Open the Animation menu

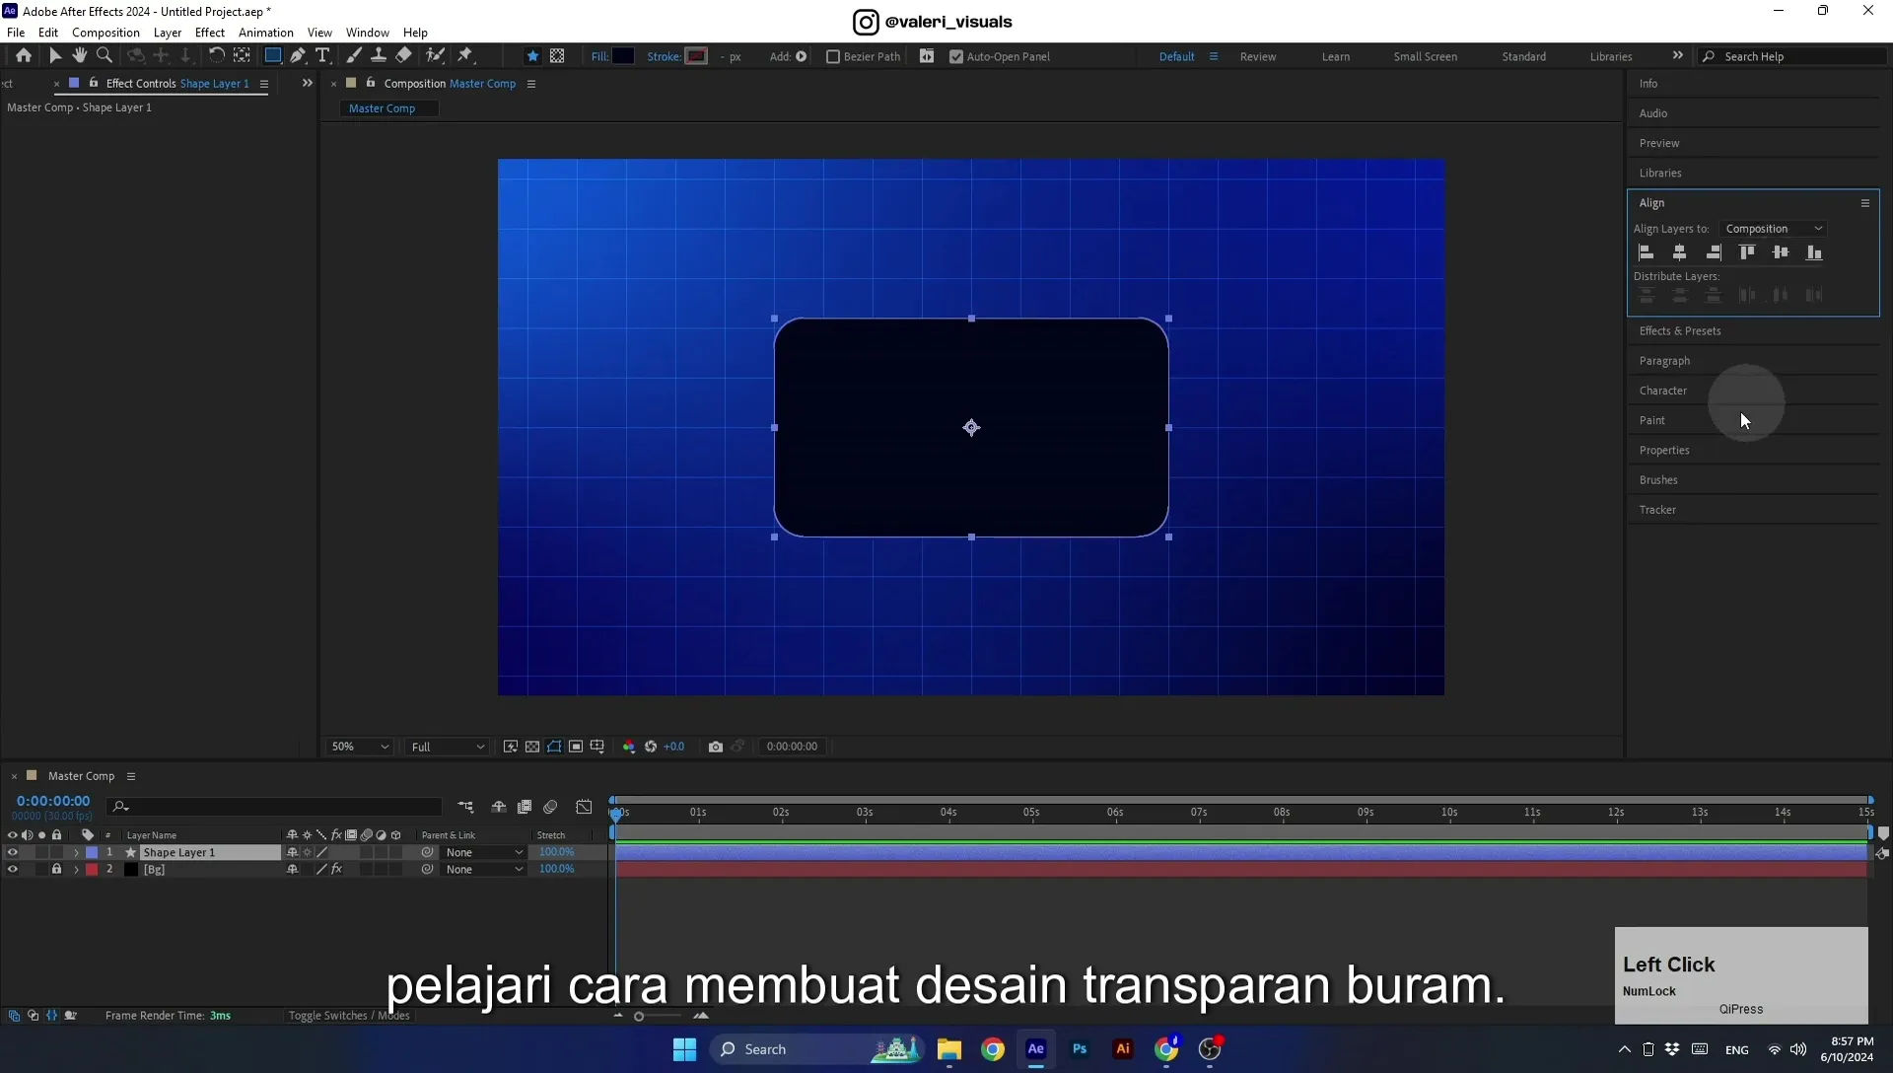[x=266, y=33]
